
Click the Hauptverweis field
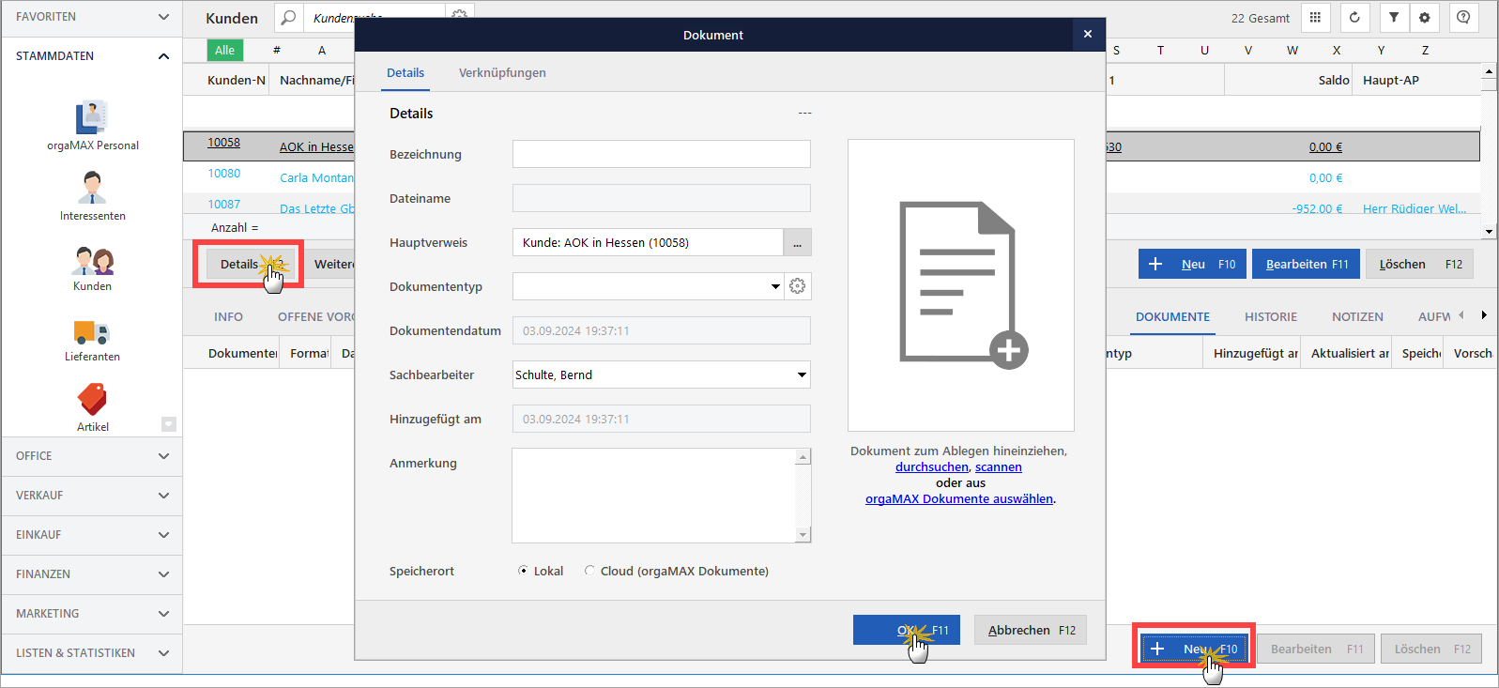648,243
